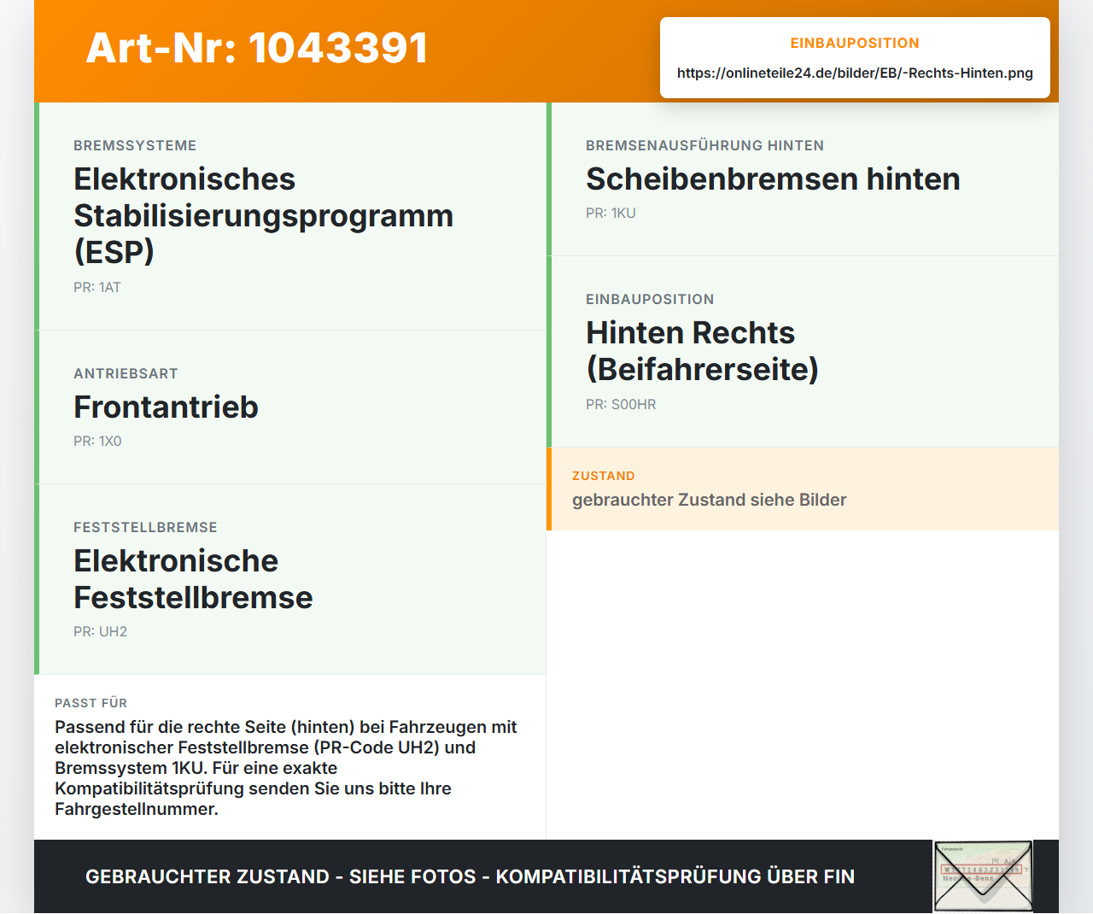Click the PR: 1X0 code

point(97,441)
